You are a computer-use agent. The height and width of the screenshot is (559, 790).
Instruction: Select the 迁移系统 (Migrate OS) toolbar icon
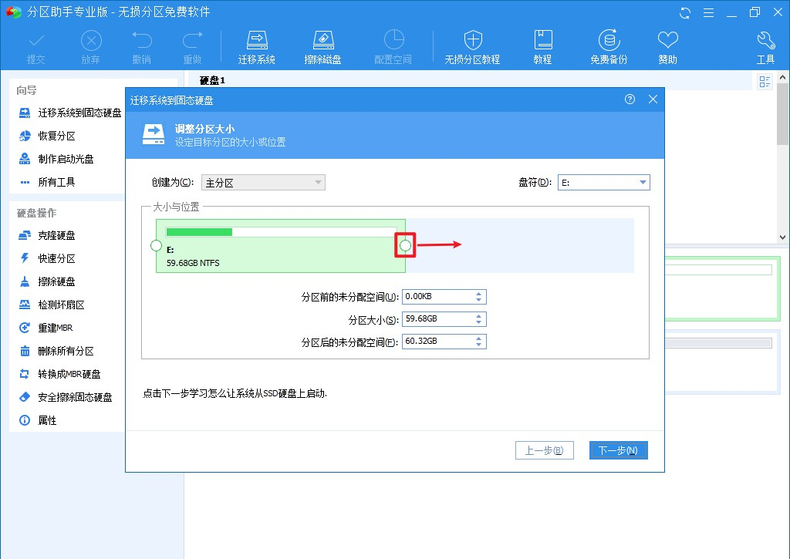(257, 45)
